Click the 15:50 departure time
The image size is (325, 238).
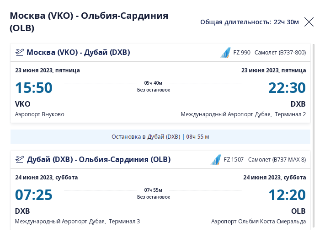click(x=34, y=87)
